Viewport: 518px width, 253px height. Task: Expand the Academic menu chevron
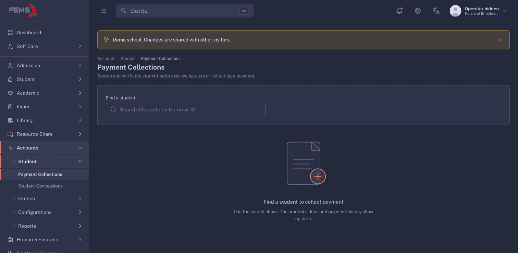tap(80, 93)
